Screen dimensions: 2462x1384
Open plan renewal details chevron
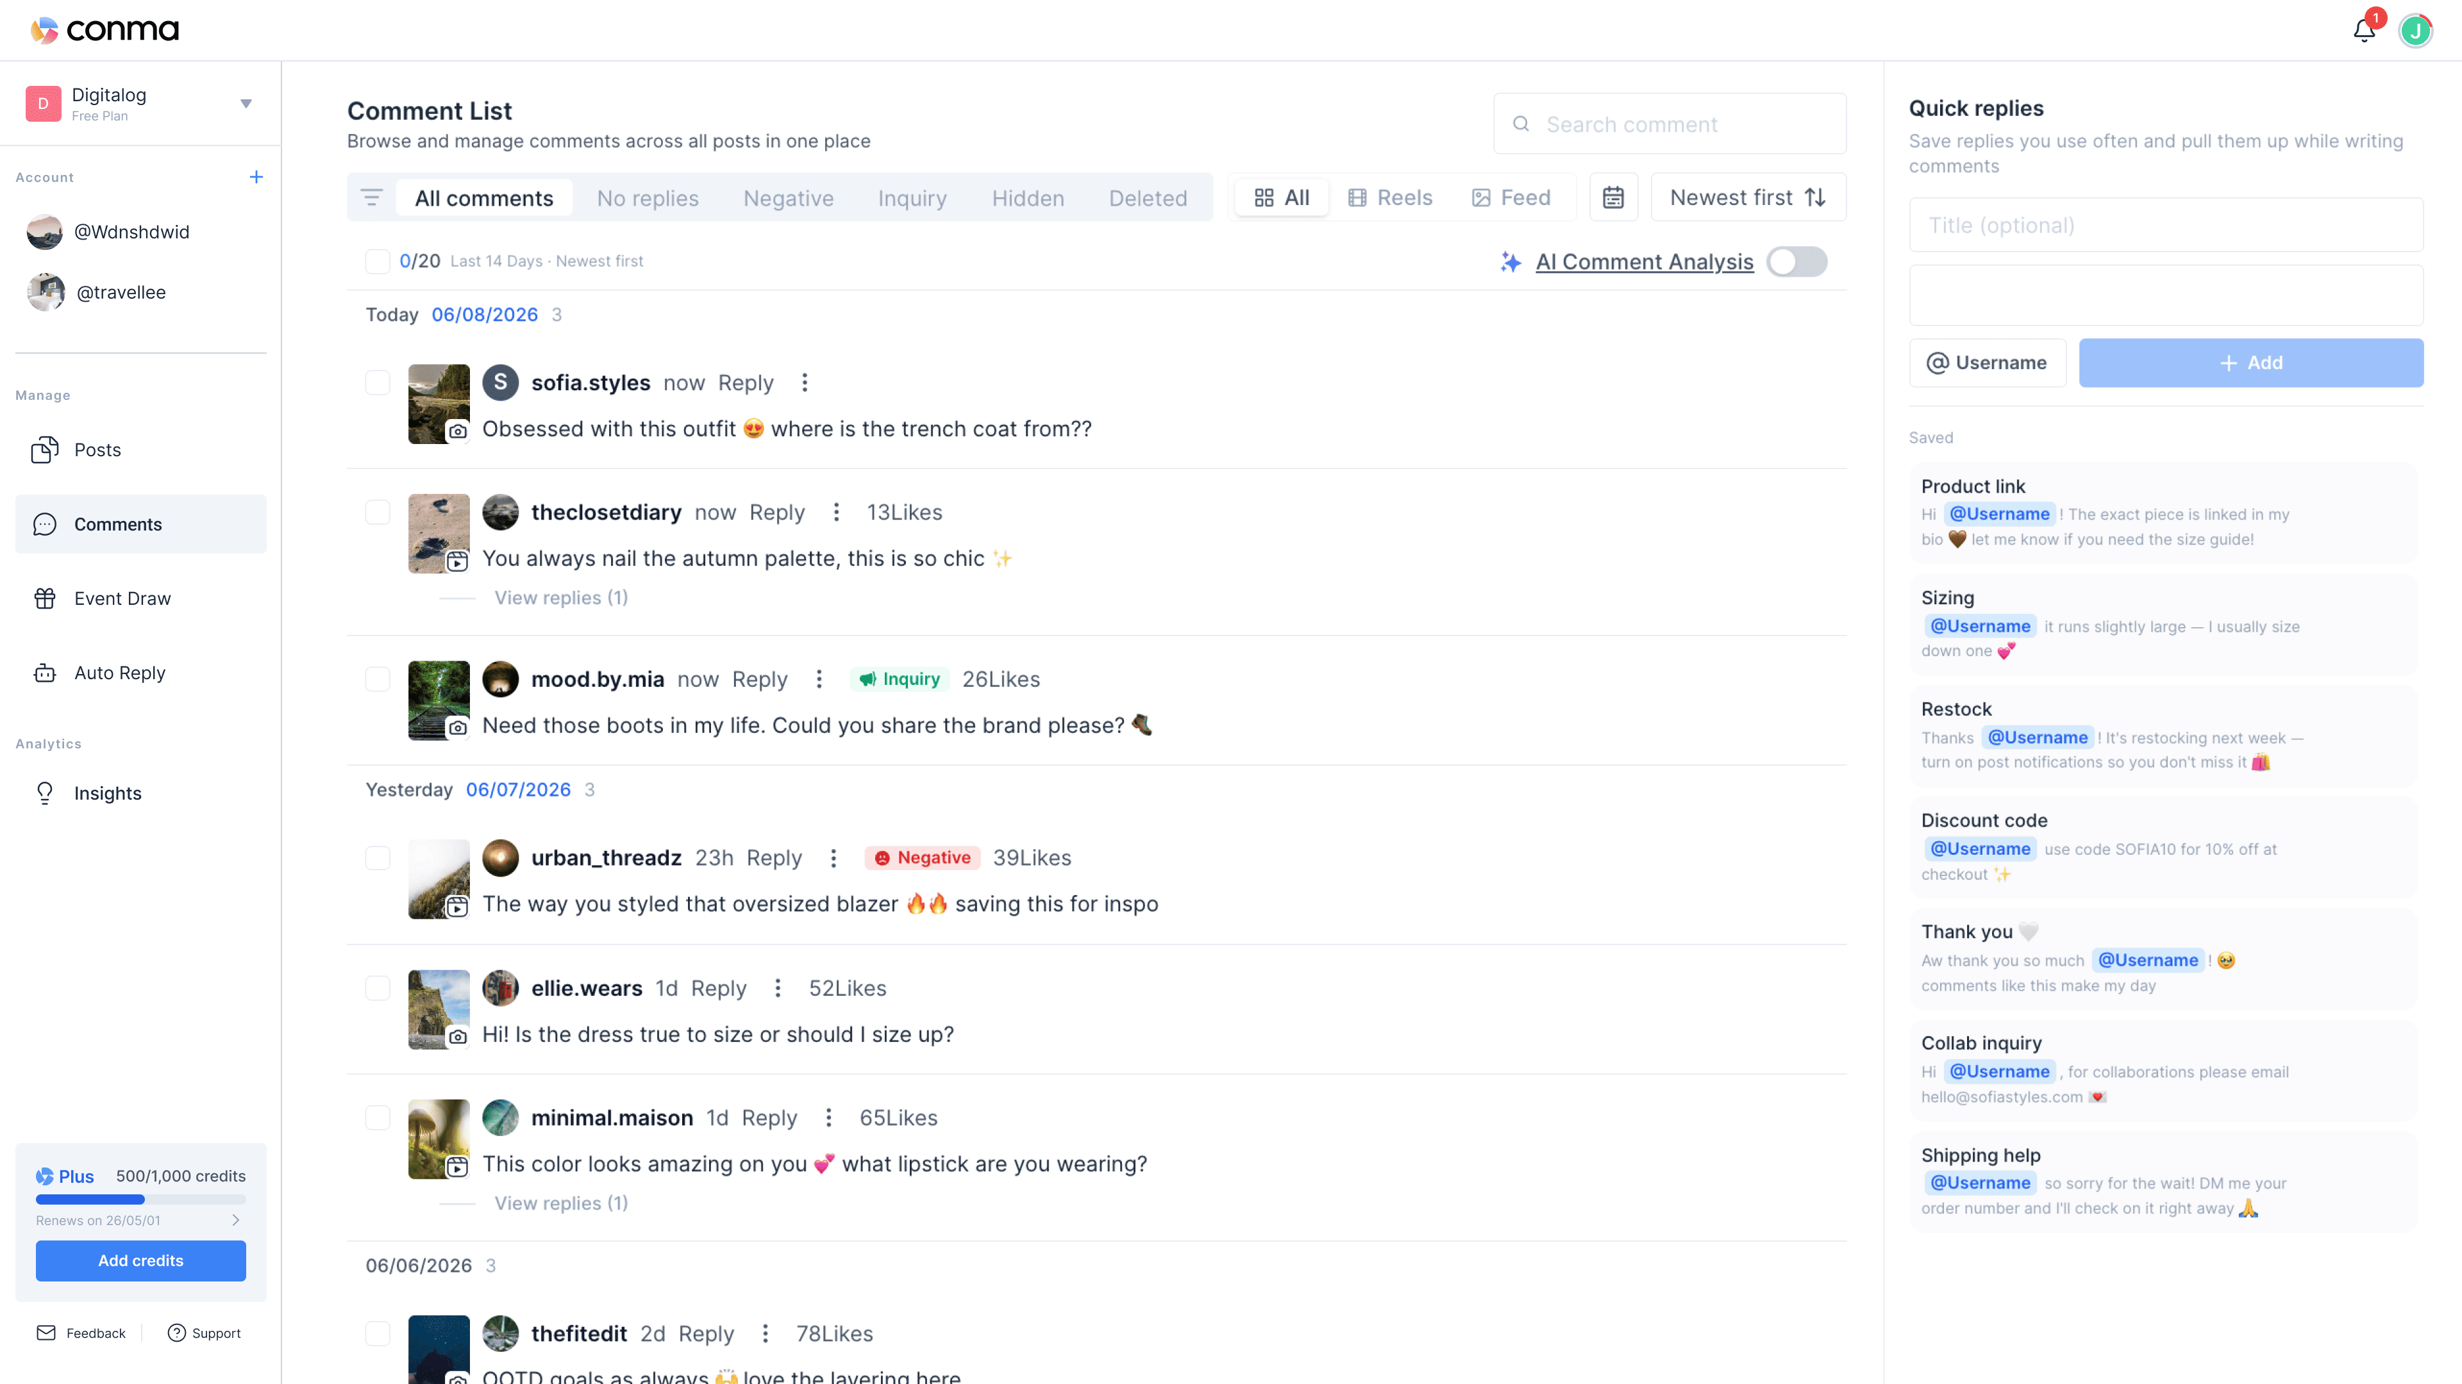click(235, 1220)
